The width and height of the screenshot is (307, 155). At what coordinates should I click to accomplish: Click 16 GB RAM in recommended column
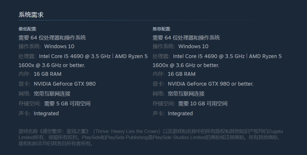182,74
